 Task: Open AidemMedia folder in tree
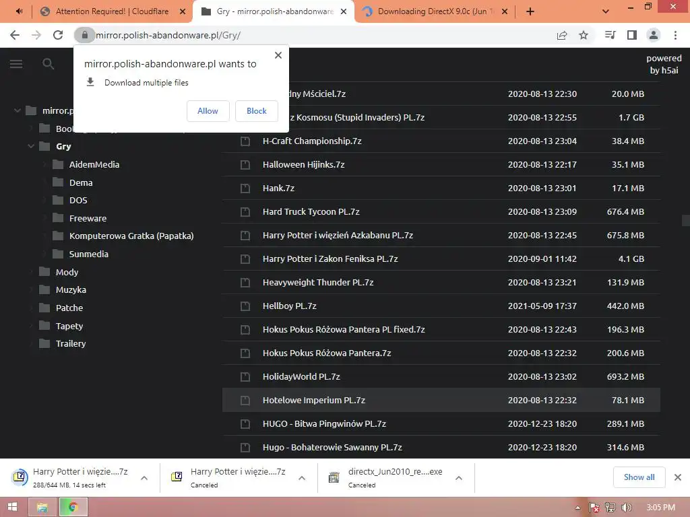pos(94,164)
